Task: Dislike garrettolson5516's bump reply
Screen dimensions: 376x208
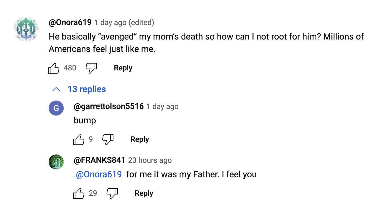Action: tap(108, 139)
